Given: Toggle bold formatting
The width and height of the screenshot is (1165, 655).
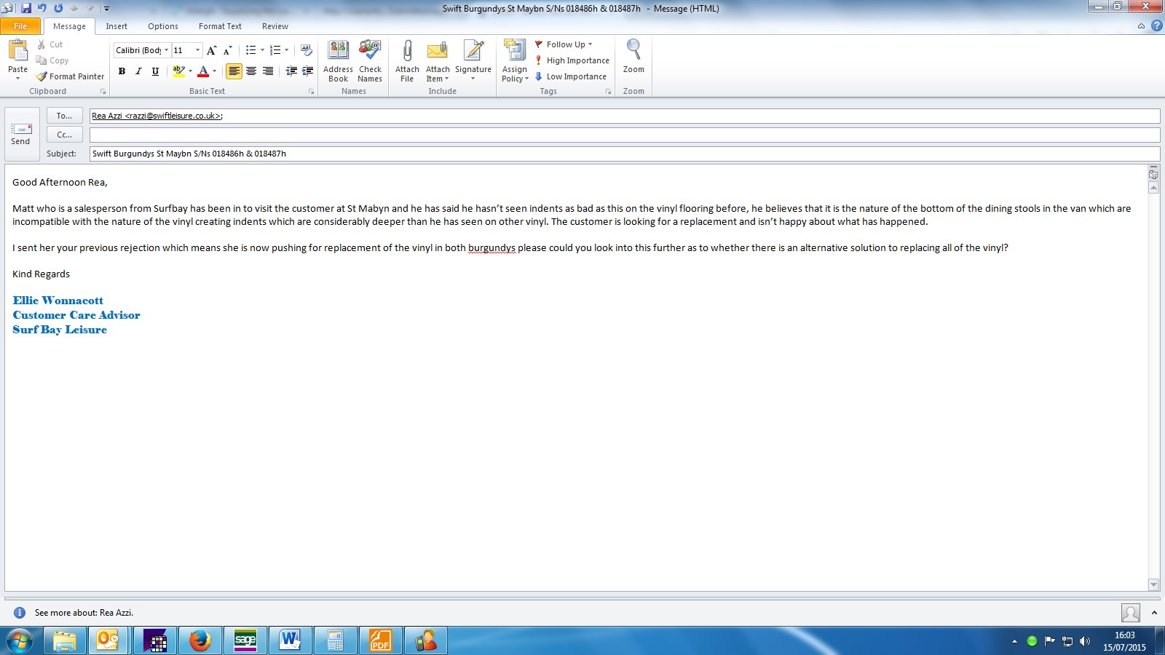Looking at the screenshot, I should [122, 71].
